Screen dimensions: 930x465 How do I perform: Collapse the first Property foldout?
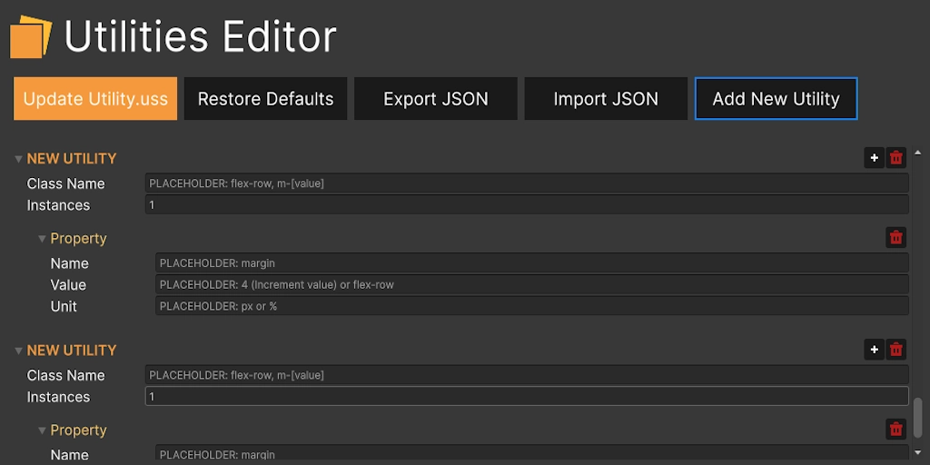tap(42, 238)
